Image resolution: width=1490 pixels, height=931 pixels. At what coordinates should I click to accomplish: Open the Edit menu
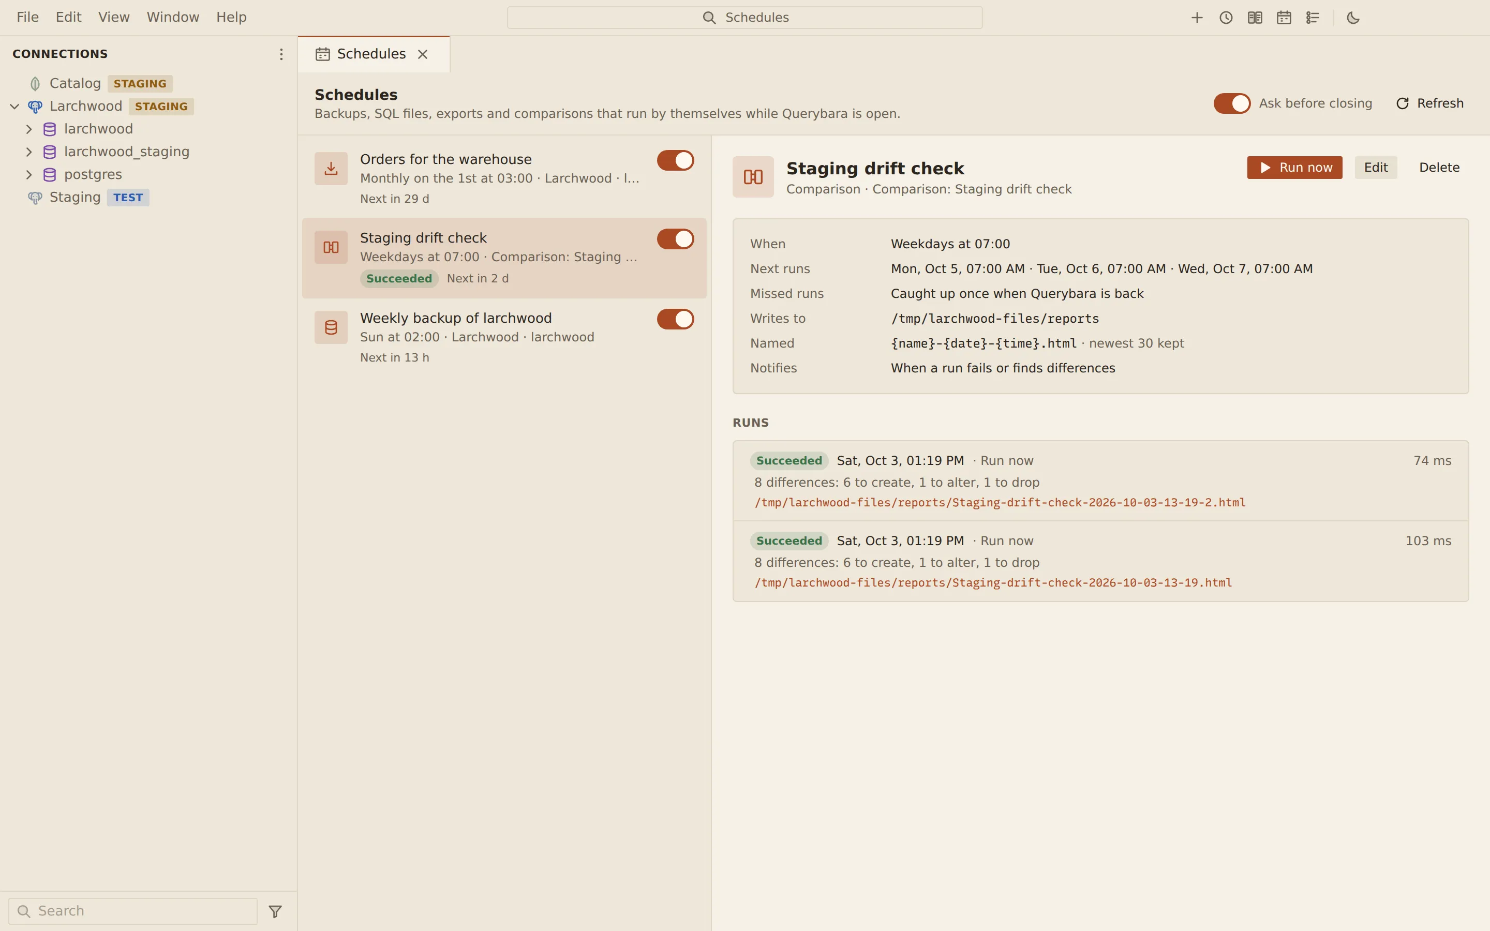point(68,17)
